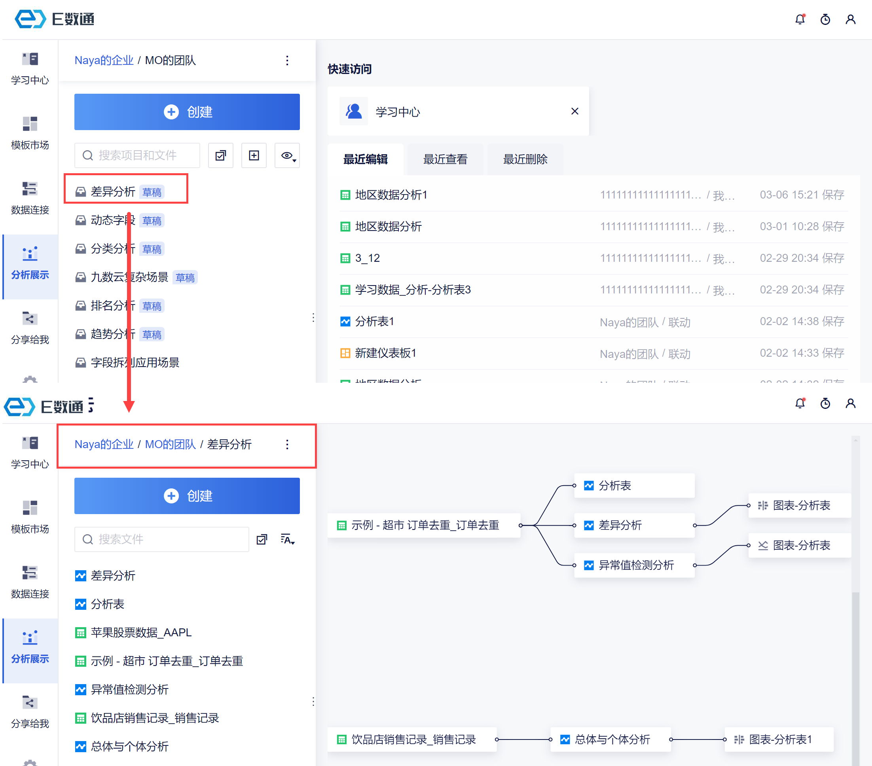Toggle the eye visibility filter dropdown
Viewport: 872px width, 766px height.
[288, 155]
